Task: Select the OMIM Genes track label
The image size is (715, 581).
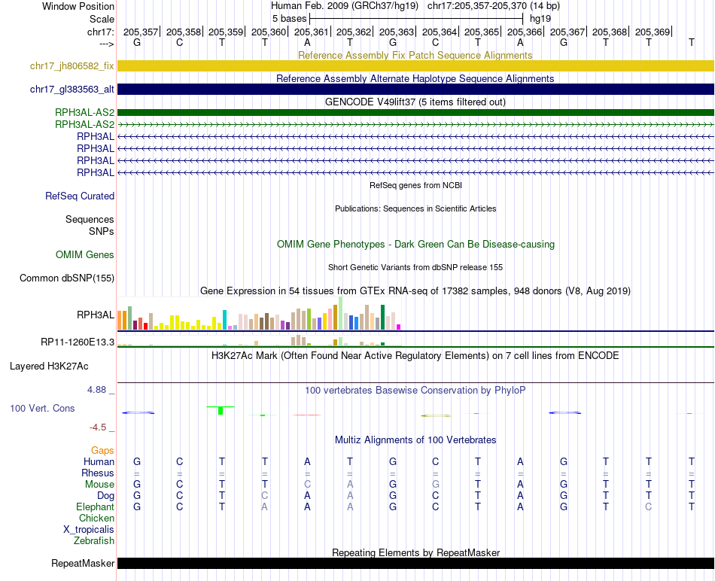Action: click(85, 254)
